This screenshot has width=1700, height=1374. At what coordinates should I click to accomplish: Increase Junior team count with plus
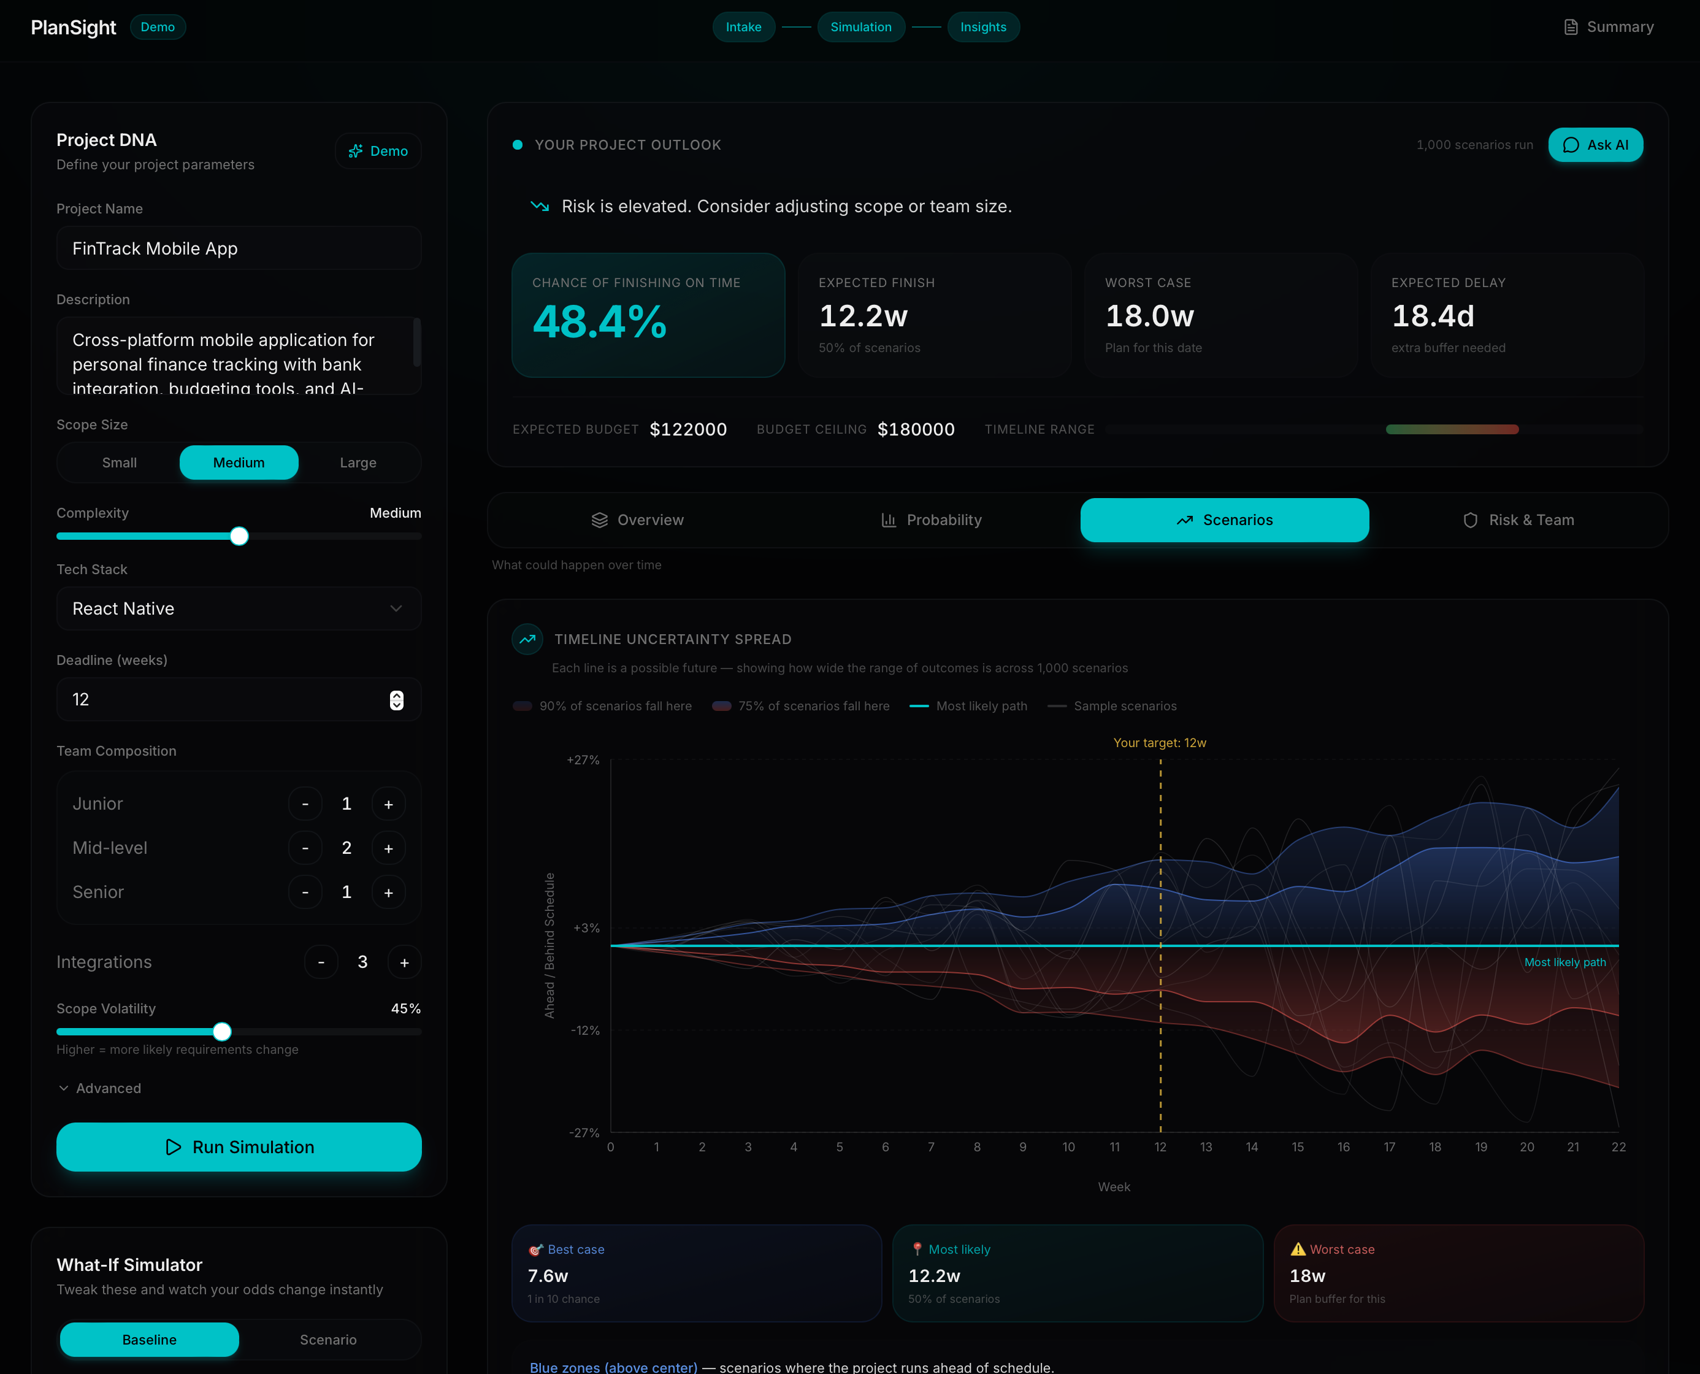click(x=389, y=804)
